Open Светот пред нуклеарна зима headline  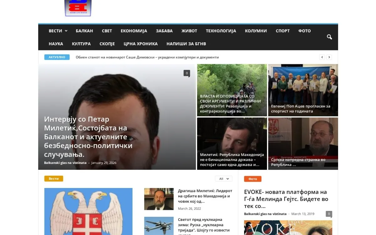point(204,226)
